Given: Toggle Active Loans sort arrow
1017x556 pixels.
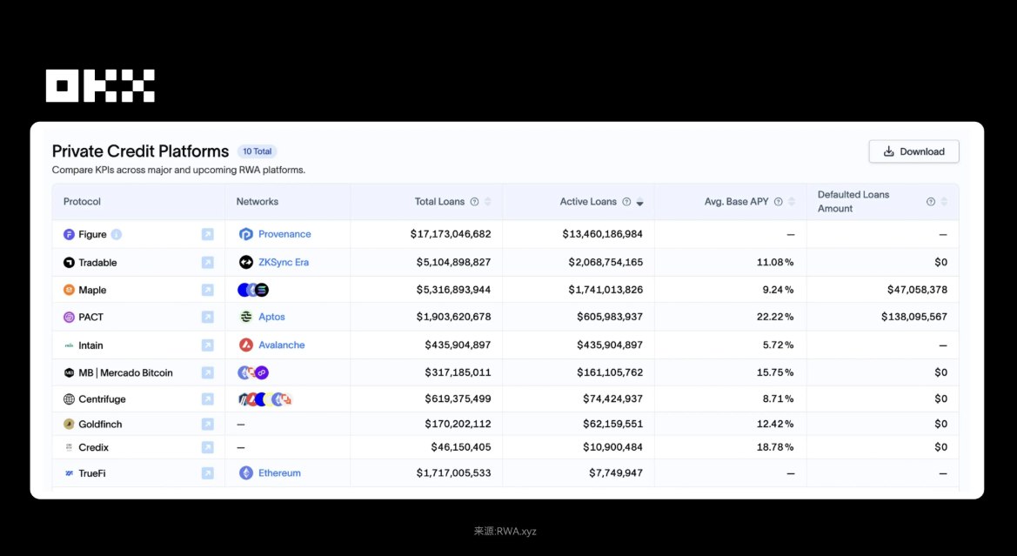Looking at the screenshot, I should click(x=639, y=202).
